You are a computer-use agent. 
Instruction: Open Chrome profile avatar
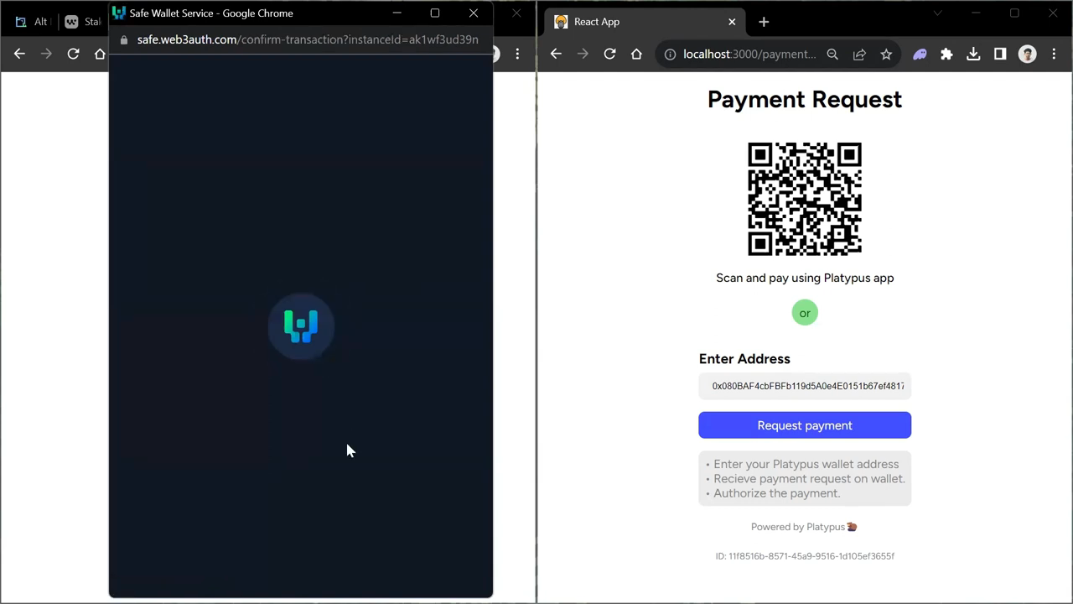coord(1027,54)
